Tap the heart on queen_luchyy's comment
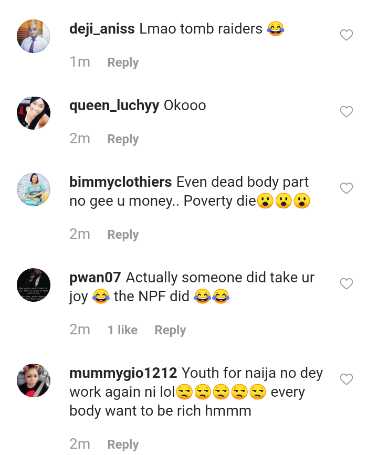 346,112
